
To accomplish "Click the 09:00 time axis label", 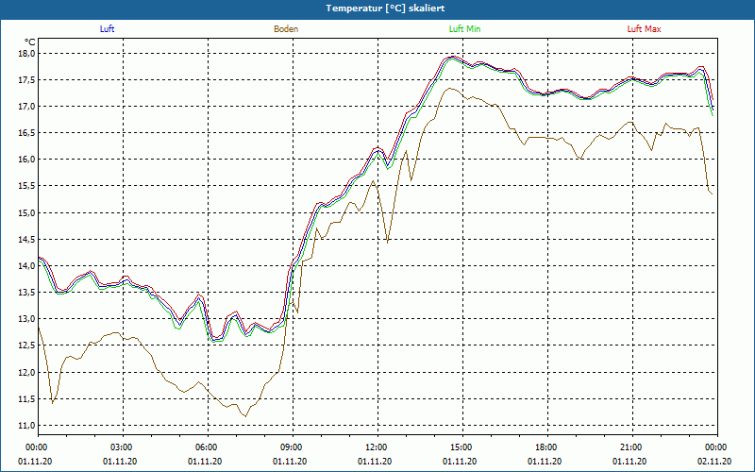I will pos(293,447).
